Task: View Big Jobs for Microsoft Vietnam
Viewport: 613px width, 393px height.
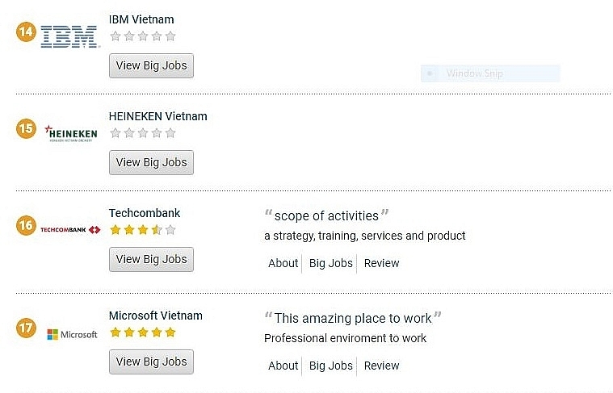Action: (x=151, y=362)
